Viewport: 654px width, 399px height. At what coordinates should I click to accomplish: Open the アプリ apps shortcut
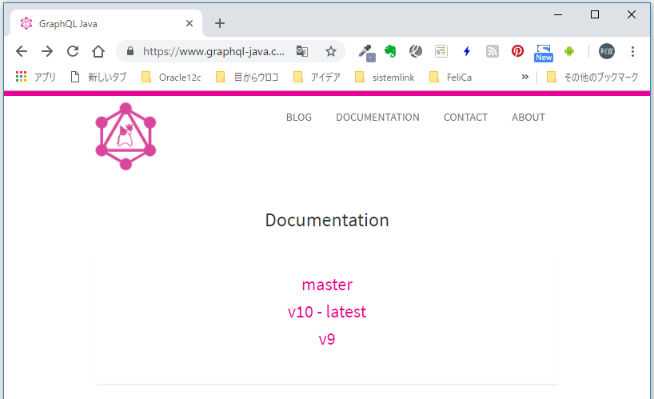coord(35,77)
